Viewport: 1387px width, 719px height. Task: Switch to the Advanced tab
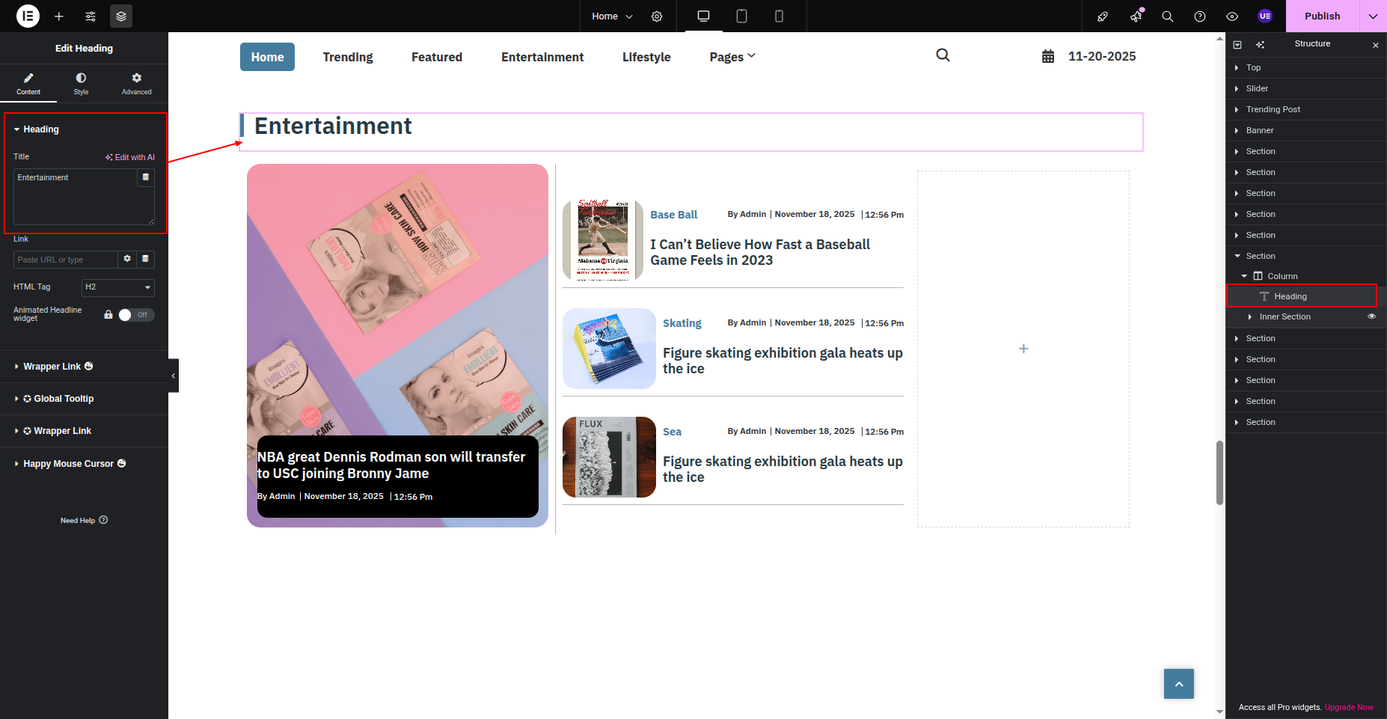136,83
